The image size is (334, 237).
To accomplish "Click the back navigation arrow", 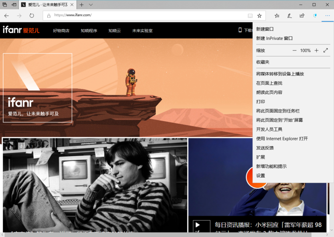I will click(6, 15).
